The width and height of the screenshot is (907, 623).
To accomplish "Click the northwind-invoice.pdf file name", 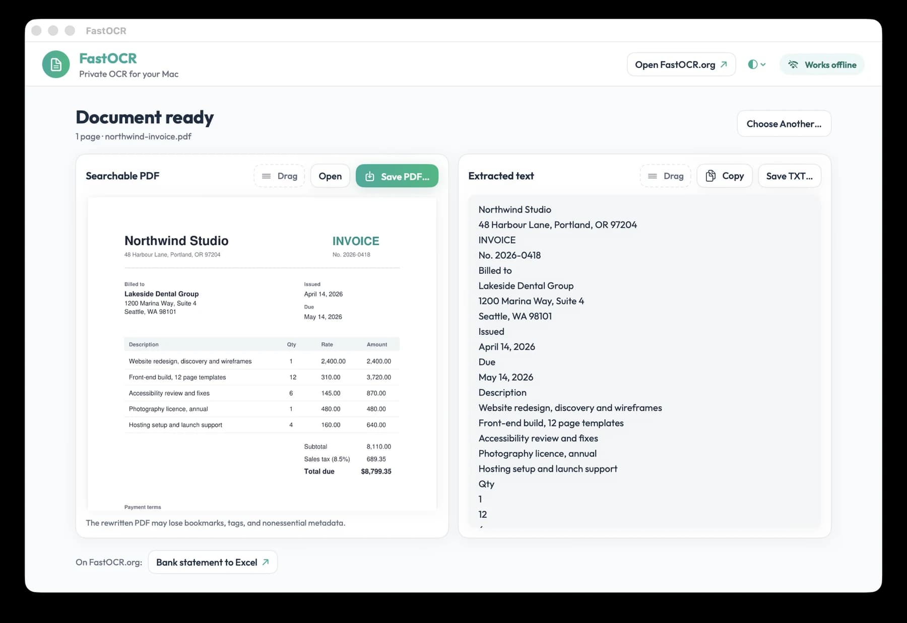I will (x=148, y=136).
